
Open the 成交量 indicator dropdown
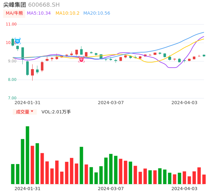(x=25, y=112)
